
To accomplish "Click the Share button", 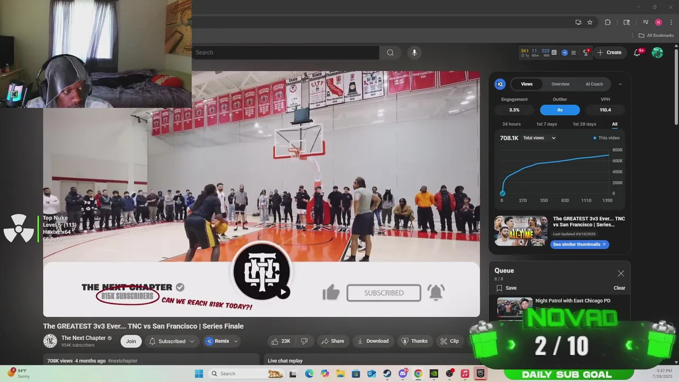I will click(333, 341).
